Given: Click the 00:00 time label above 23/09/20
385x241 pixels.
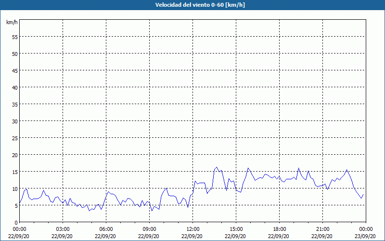Looking at the screenshot, I should [366, 229].
